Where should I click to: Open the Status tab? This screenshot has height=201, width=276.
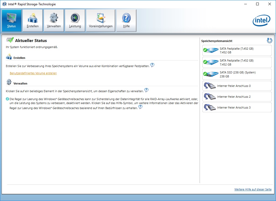pyautogui.click(x=11, y=21)
